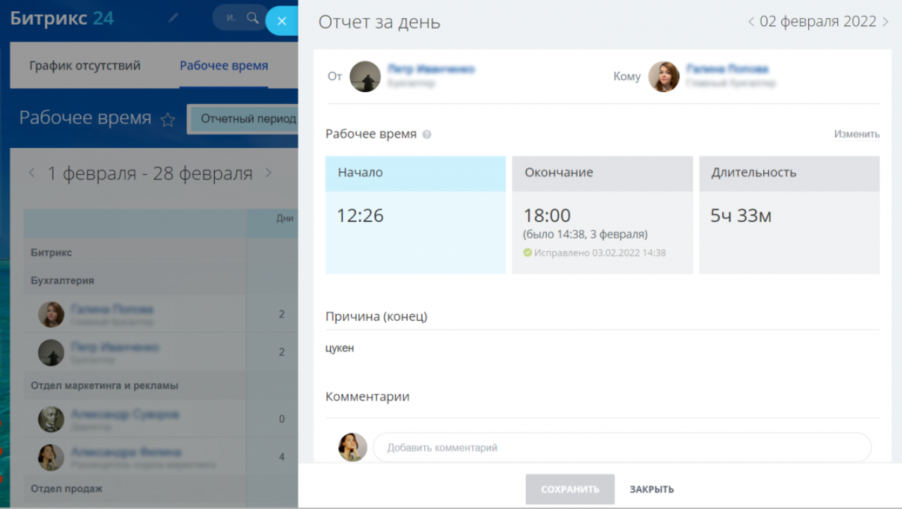The height and width of the screenshot is (509, 902).
Task: Click the Добавить комментарий input field
Action: pos(622,447)
